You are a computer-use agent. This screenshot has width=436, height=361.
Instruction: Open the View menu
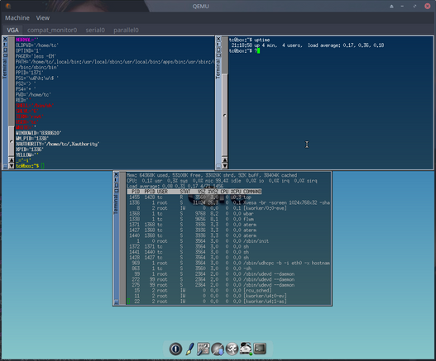[x=43, y=18]
